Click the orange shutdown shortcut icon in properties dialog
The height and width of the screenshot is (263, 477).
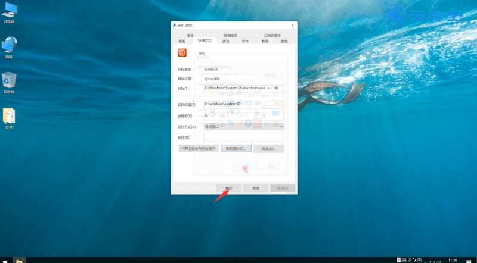click(182, 53)
